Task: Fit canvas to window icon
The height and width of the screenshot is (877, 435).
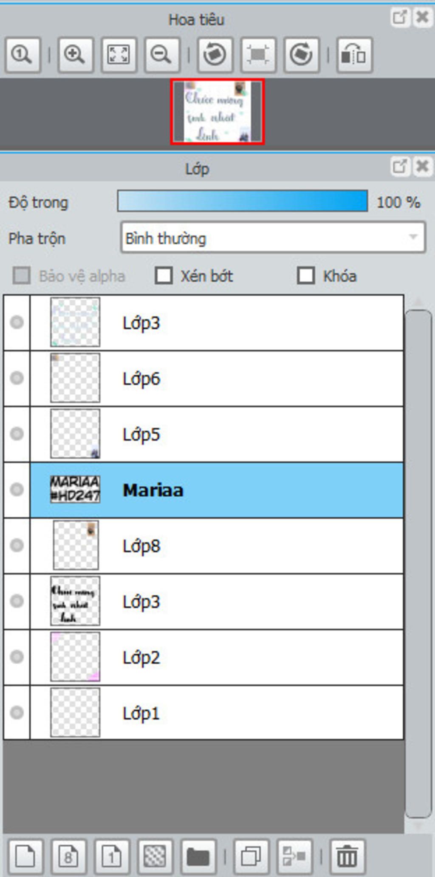Action: pos(119,55)
